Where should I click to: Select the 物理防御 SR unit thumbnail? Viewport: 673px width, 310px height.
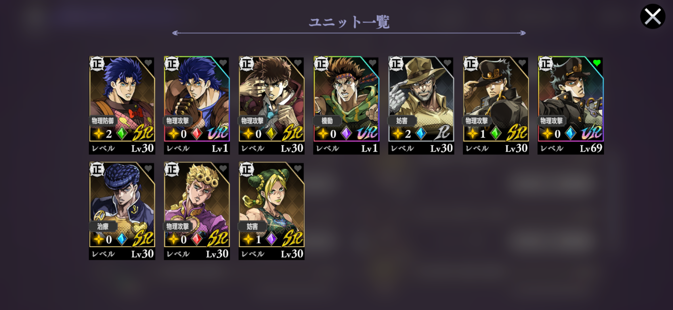pyautogui.click(x=122, y=105)
